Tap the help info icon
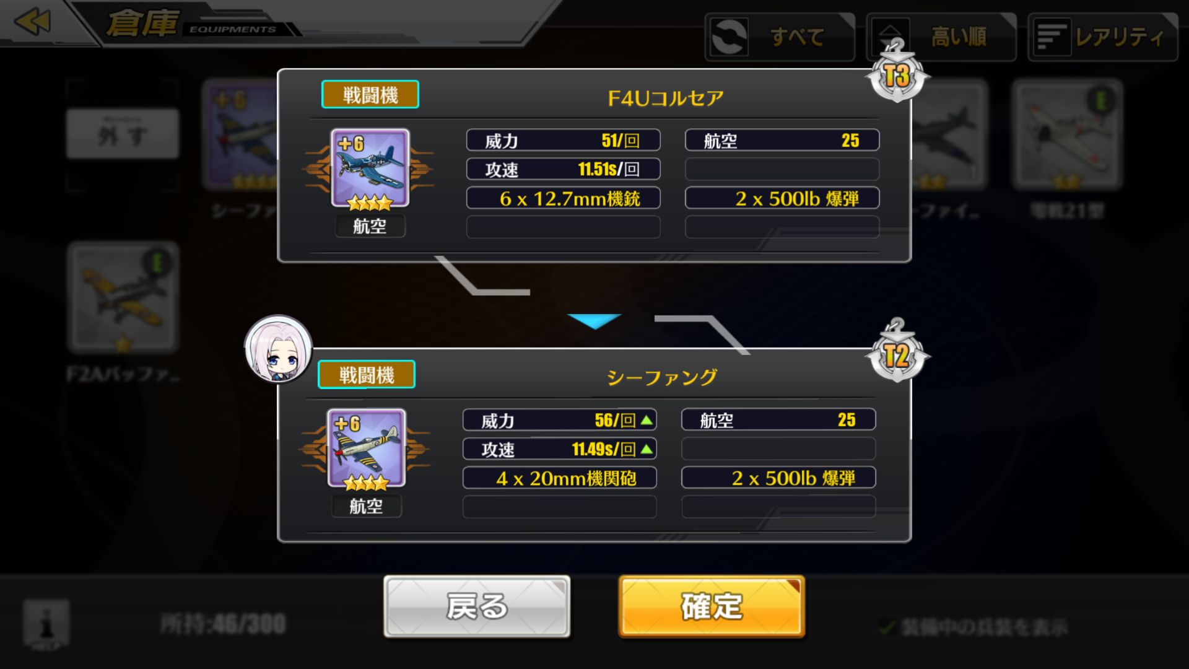This screenshot has width=1189, height=669. coord(46,624)
